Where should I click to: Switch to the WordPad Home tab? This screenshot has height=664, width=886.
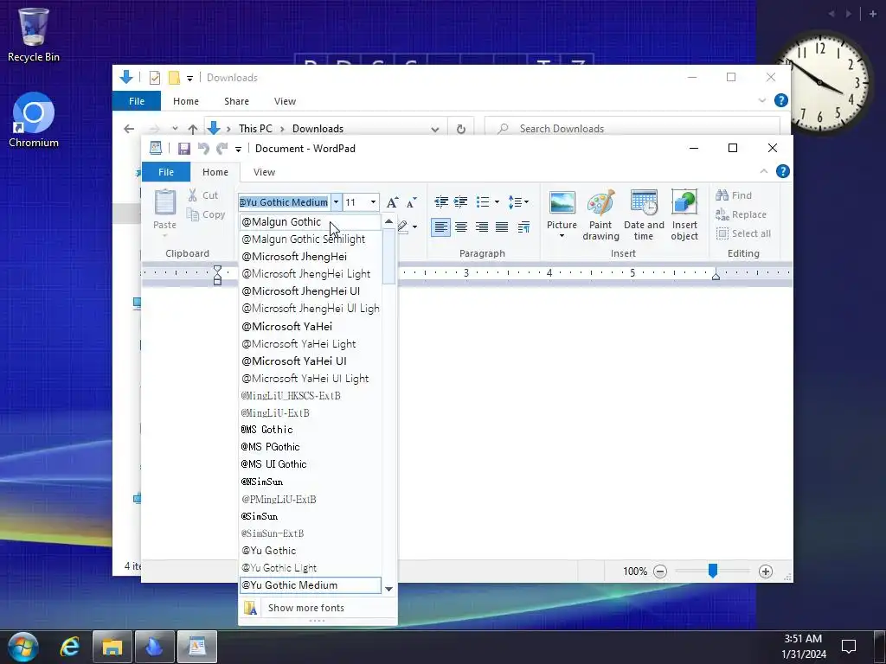[x=215, y=172]
